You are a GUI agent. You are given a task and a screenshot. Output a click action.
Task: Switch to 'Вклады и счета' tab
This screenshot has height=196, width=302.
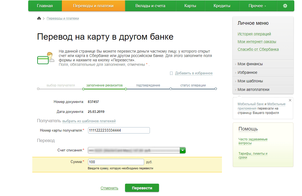150,6
